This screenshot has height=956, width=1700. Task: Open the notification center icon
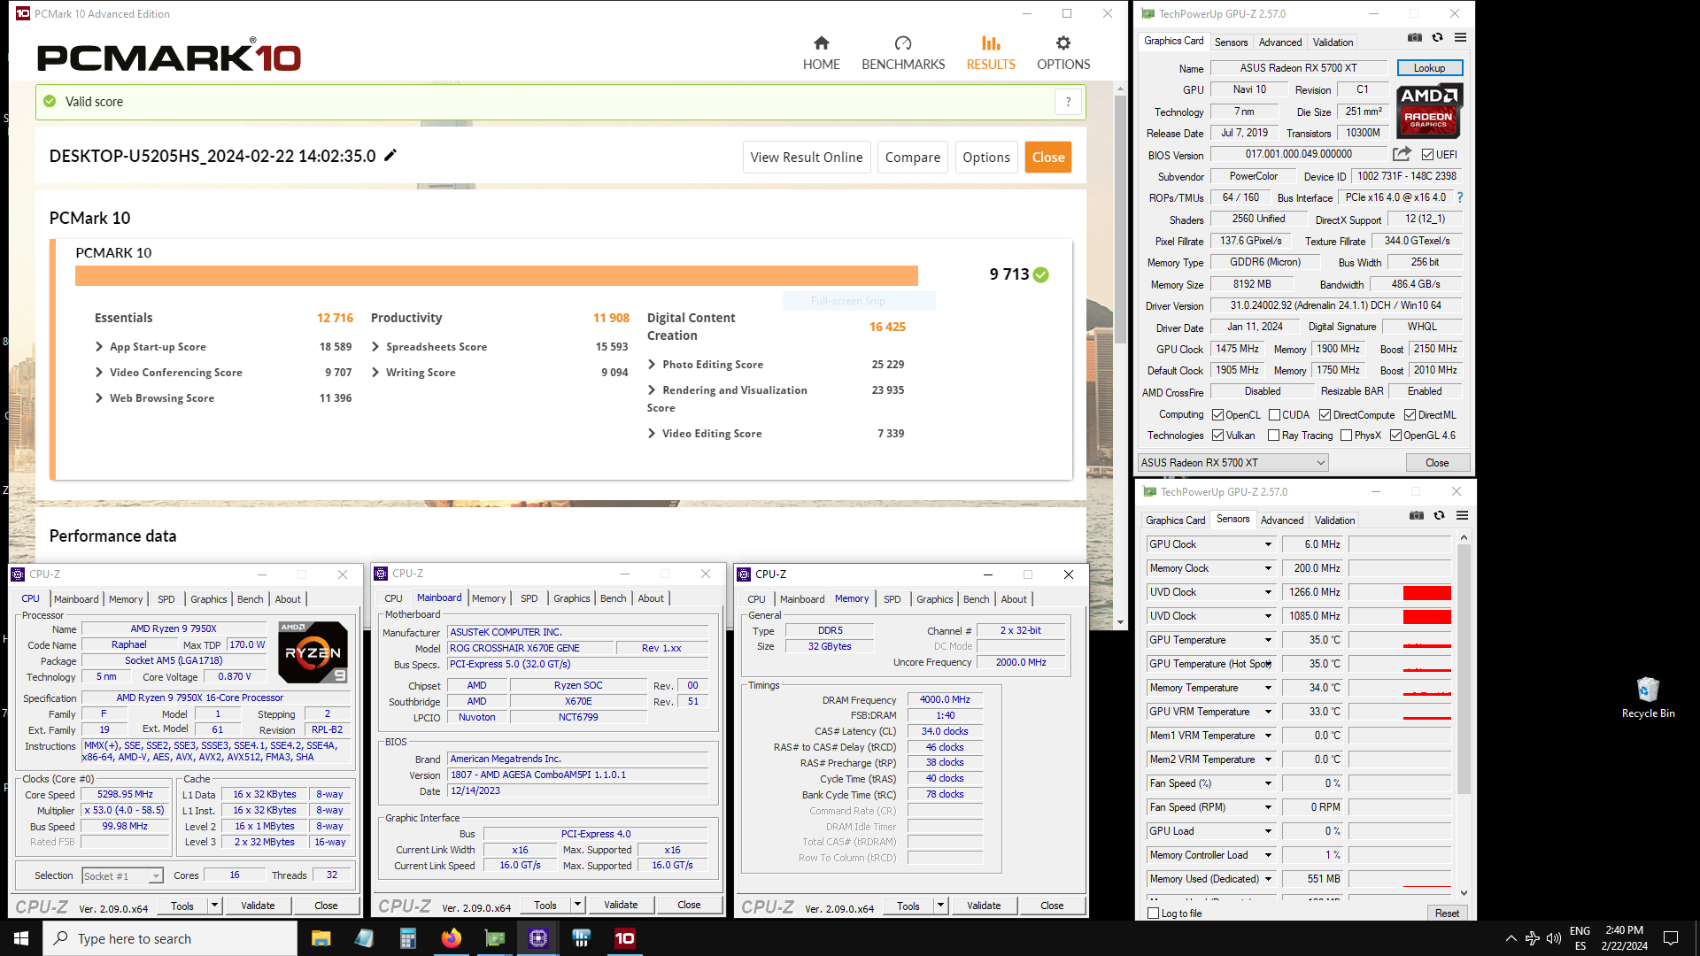[x=1671, y=938]
